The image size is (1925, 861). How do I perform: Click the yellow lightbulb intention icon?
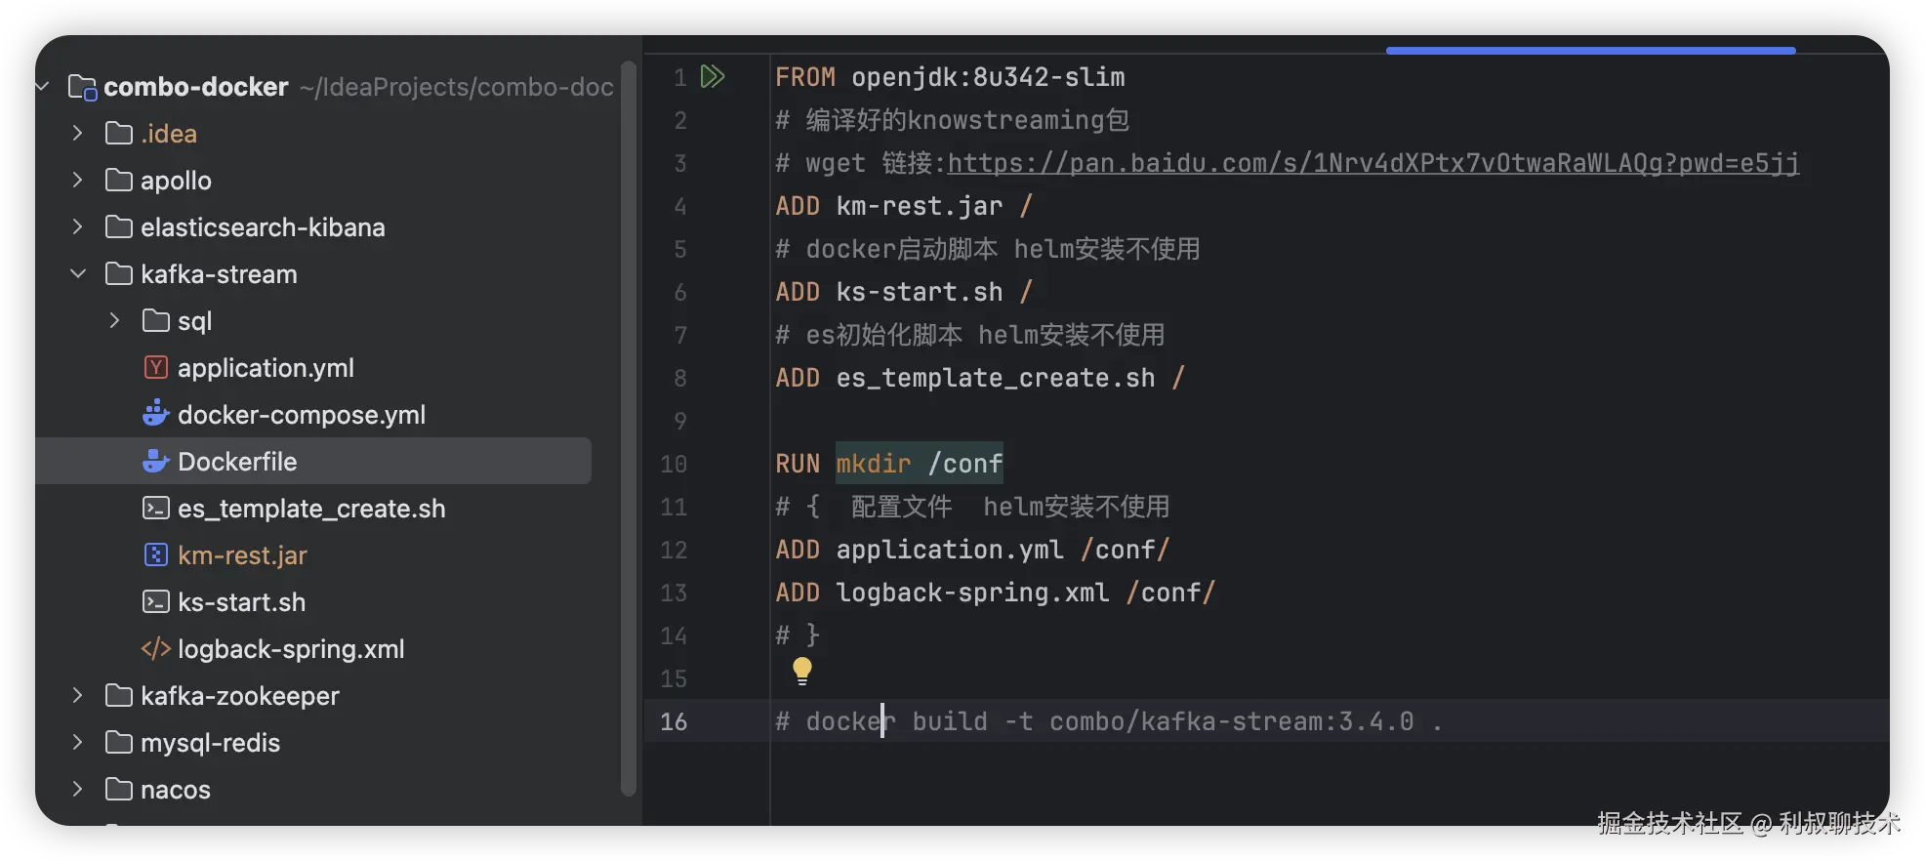point(802,670)
